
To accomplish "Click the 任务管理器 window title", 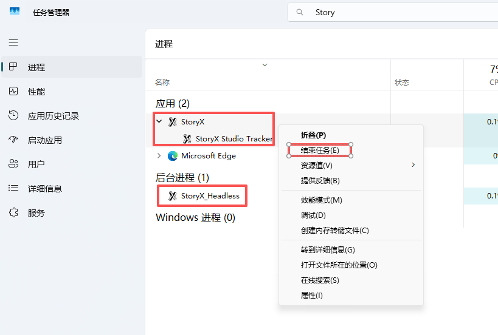I will pos(51,12).
